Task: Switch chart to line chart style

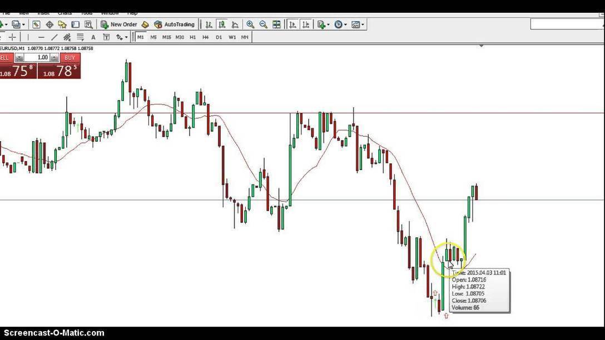Action: tap(235, 24)
